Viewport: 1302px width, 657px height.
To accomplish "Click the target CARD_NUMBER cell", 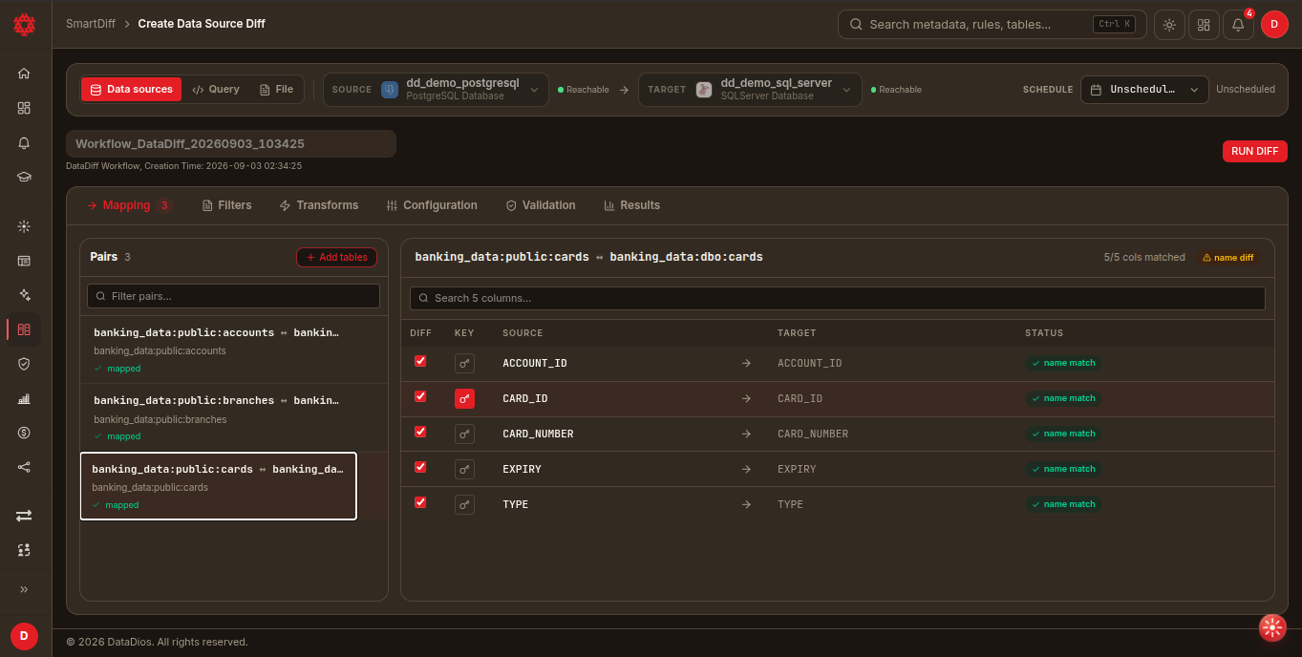I will 813,434.
